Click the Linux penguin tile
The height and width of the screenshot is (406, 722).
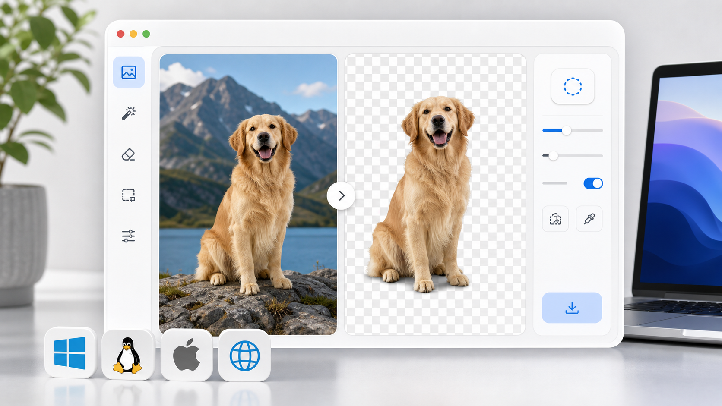(x=128, y=355)
